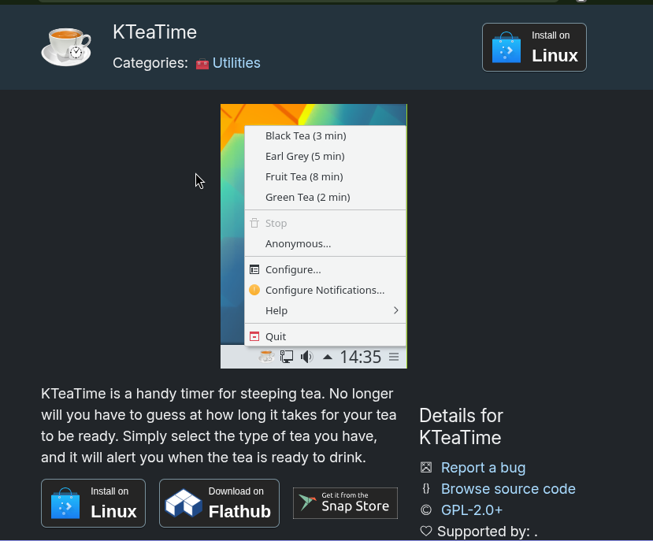Click the top-right Install on Linux button

[534, 47]
